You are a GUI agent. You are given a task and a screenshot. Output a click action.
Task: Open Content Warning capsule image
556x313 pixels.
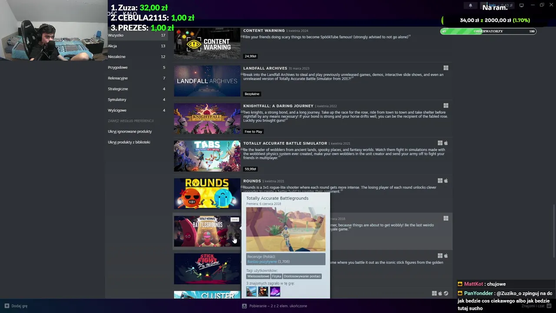pos(207,43)
